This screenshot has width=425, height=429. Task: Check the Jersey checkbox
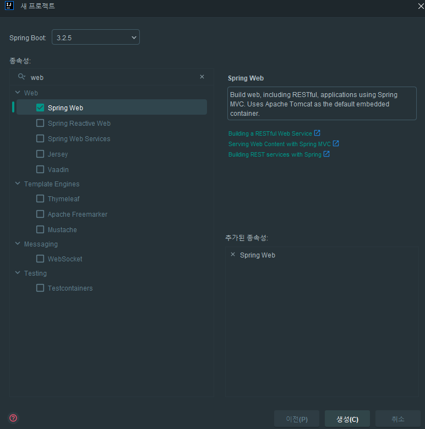40,154
